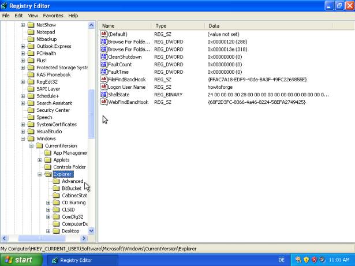Select the CabinetState folder icon
This screenshot has height=266, width=355.
[56, 196]
